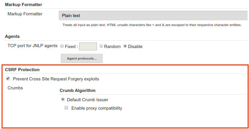This screenshot has width=249, height=129.
Task: Toggle the Prevent Cross Site Request Forgery checkbox
Action: pos(8,79)
